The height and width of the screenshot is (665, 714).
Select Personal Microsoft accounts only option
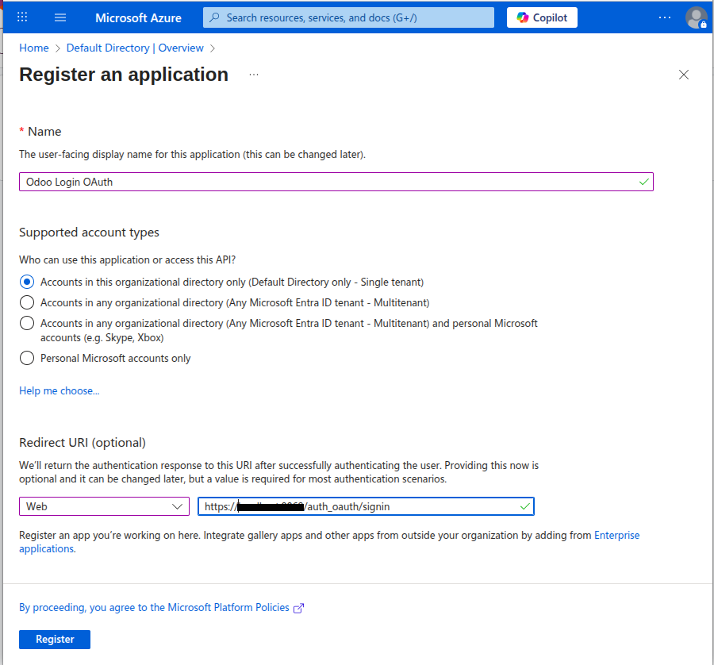click(27, 358)
